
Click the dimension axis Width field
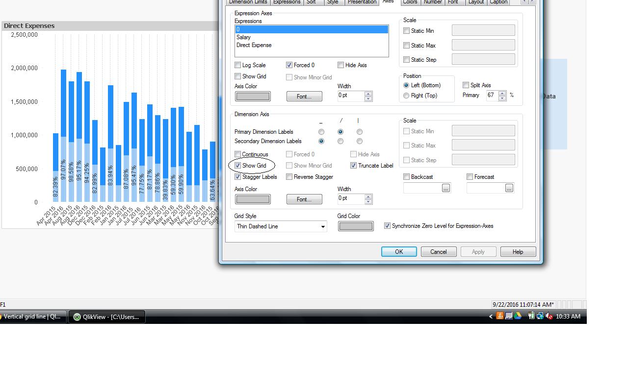351,199
